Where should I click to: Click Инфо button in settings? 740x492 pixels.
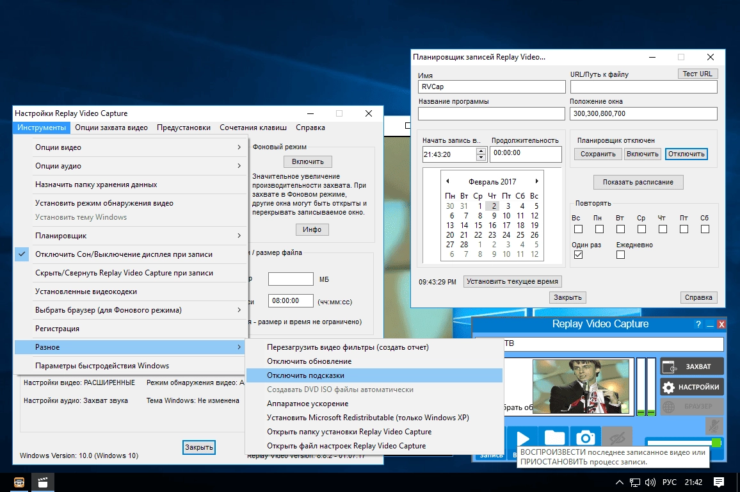click(x=312, y=229)
